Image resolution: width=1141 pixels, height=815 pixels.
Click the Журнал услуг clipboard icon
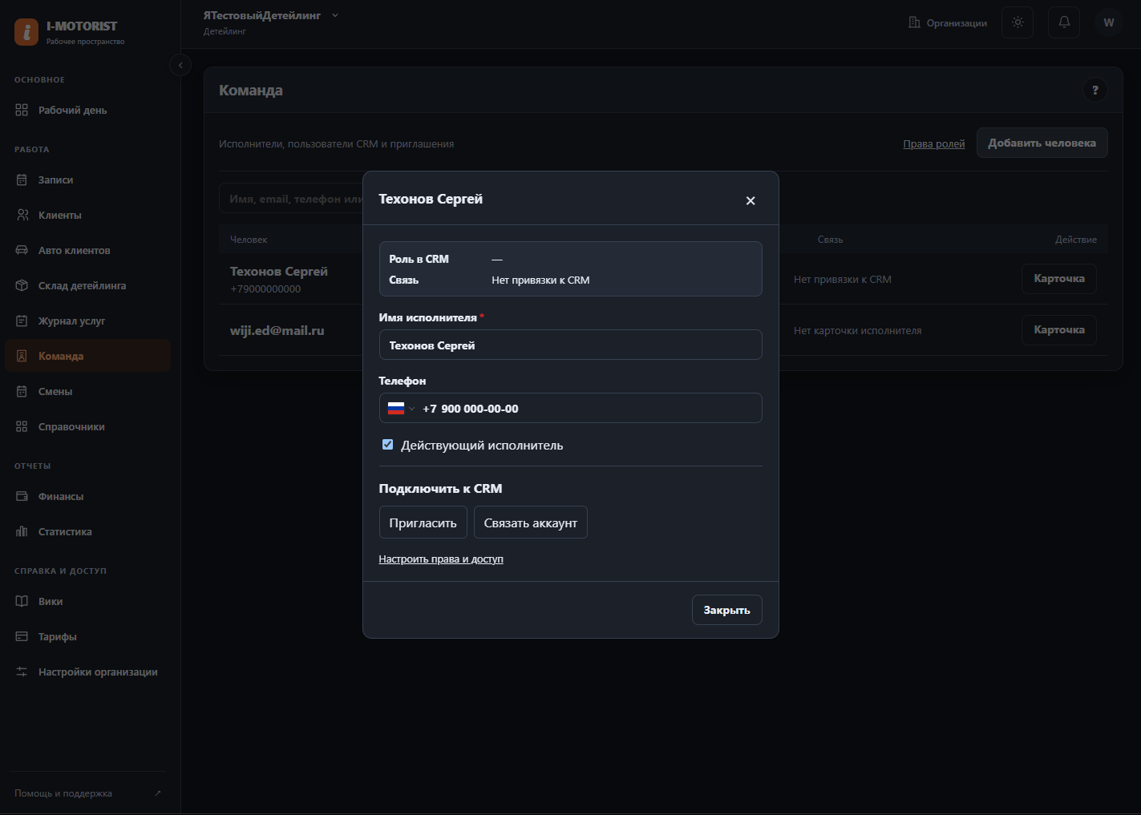coord(22,321)
